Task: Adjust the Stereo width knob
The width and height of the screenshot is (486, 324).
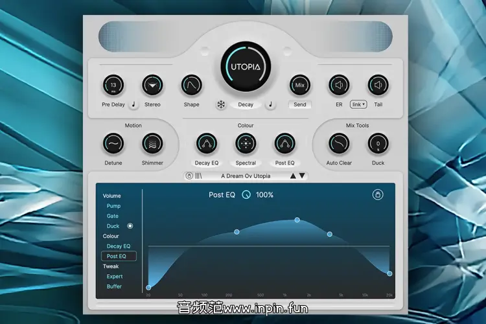Action: [152, 85]
